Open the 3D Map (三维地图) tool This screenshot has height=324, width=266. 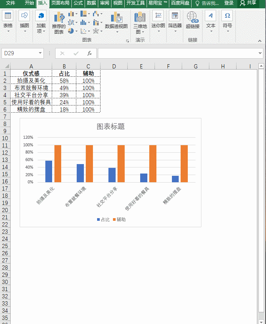point(140,23)
